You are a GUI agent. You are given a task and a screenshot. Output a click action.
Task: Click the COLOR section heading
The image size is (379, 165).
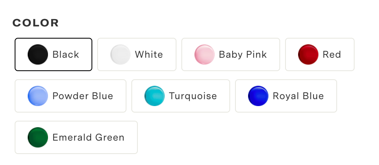36,23
